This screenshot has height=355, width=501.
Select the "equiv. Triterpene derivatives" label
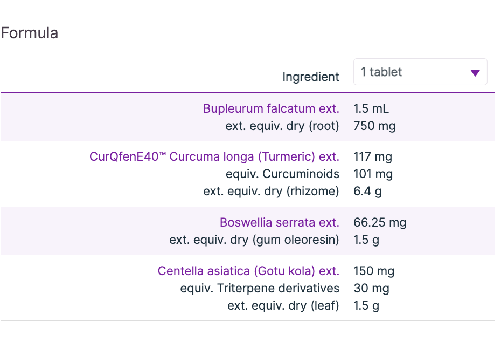(x=260, y=288)
